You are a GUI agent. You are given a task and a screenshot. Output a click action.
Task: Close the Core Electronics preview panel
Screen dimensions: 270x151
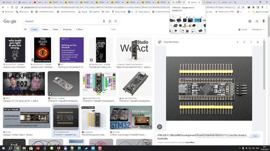[x=258, y=42]
